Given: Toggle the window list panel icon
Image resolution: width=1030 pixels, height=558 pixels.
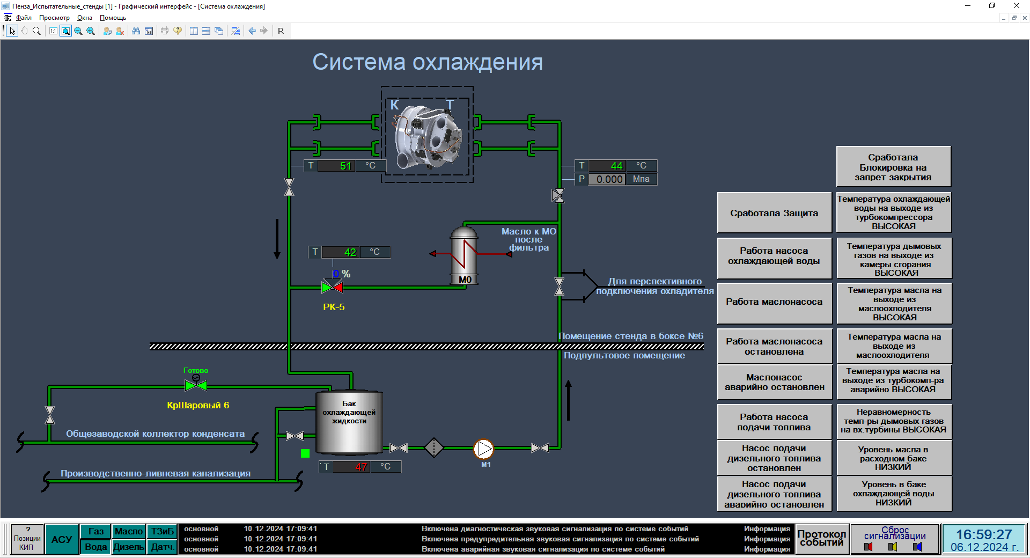Looking at the screenshot, I should pyautogui.click(x=236, y=31).
